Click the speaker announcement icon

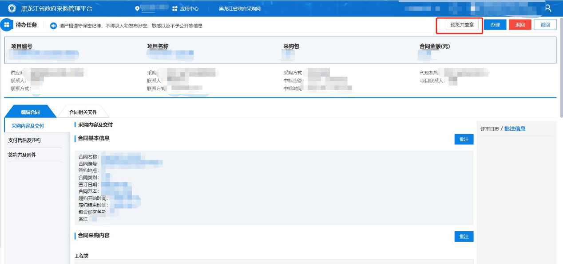tap(54, 26)
